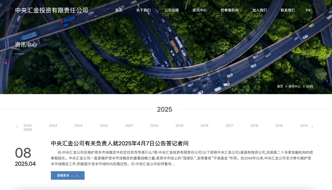Image resolution: width=332 pixels, height=190 pixels.
Task: Open the 首页 navigation item
Action: pos(119,10)
